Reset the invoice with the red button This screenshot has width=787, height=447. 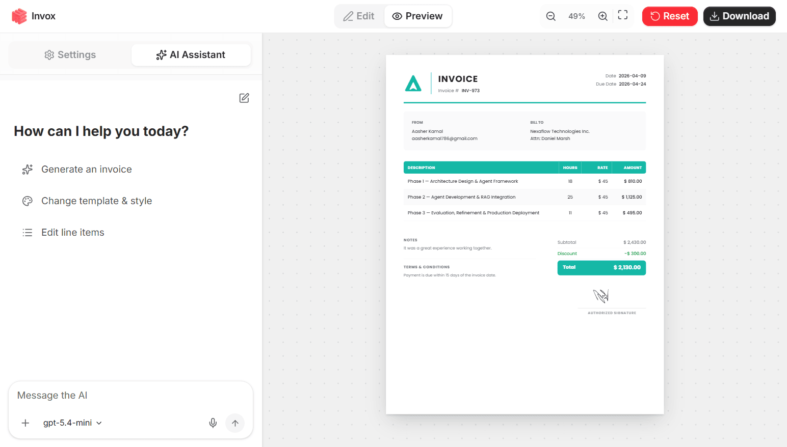(670, 16)
